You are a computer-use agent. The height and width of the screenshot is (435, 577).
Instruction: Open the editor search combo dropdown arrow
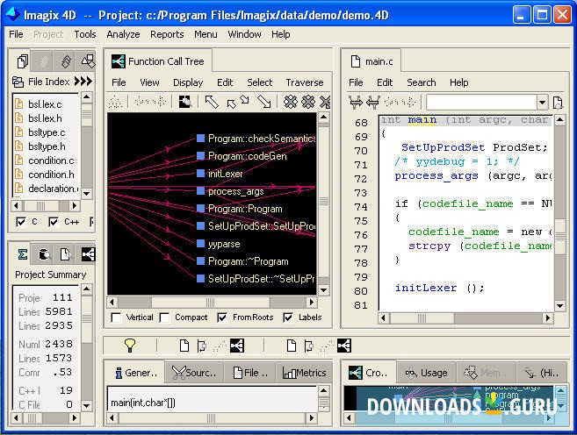coord(543,102)
